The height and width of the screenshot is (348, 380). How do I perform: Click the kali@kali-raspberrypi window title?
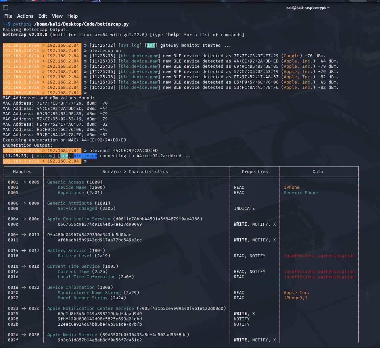pyautogui.click(x=308, y=8)
